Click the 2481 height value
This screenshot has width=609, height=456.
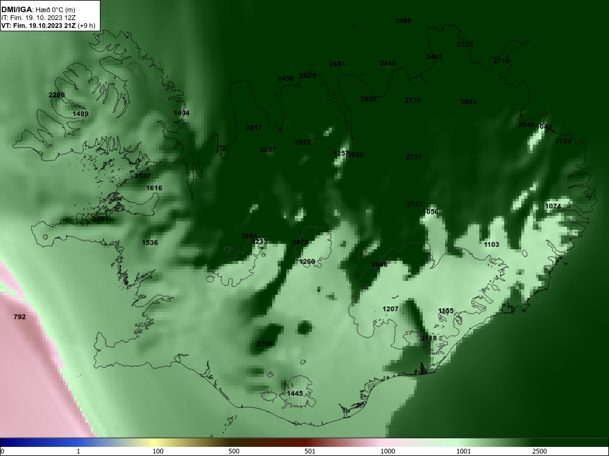pos(337,64)
